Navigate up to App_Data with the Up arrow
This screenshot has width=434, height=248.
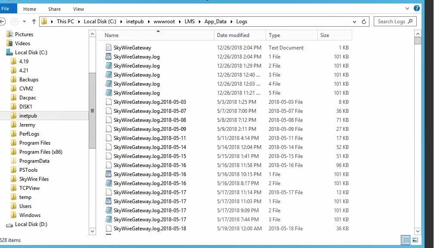pos(34,21)
